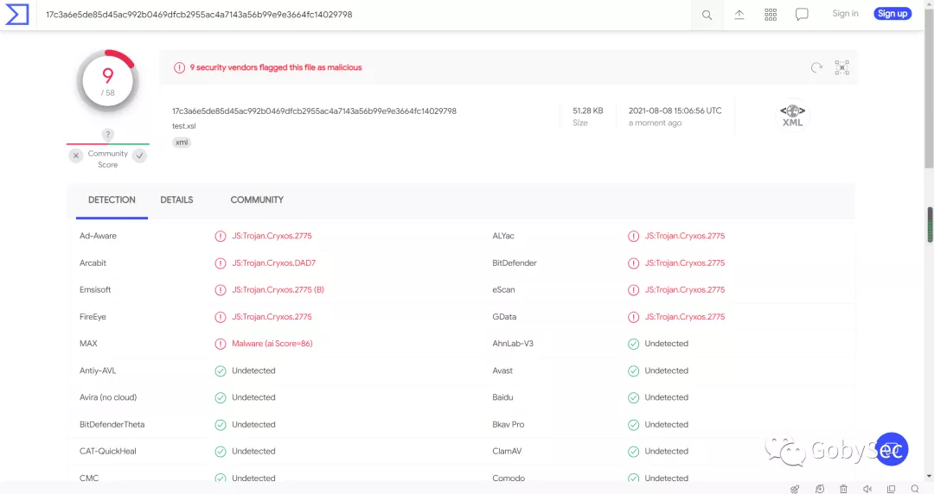Switch to the DETECTION tab
Screen dimensions: 934x494
click(112, 200)
